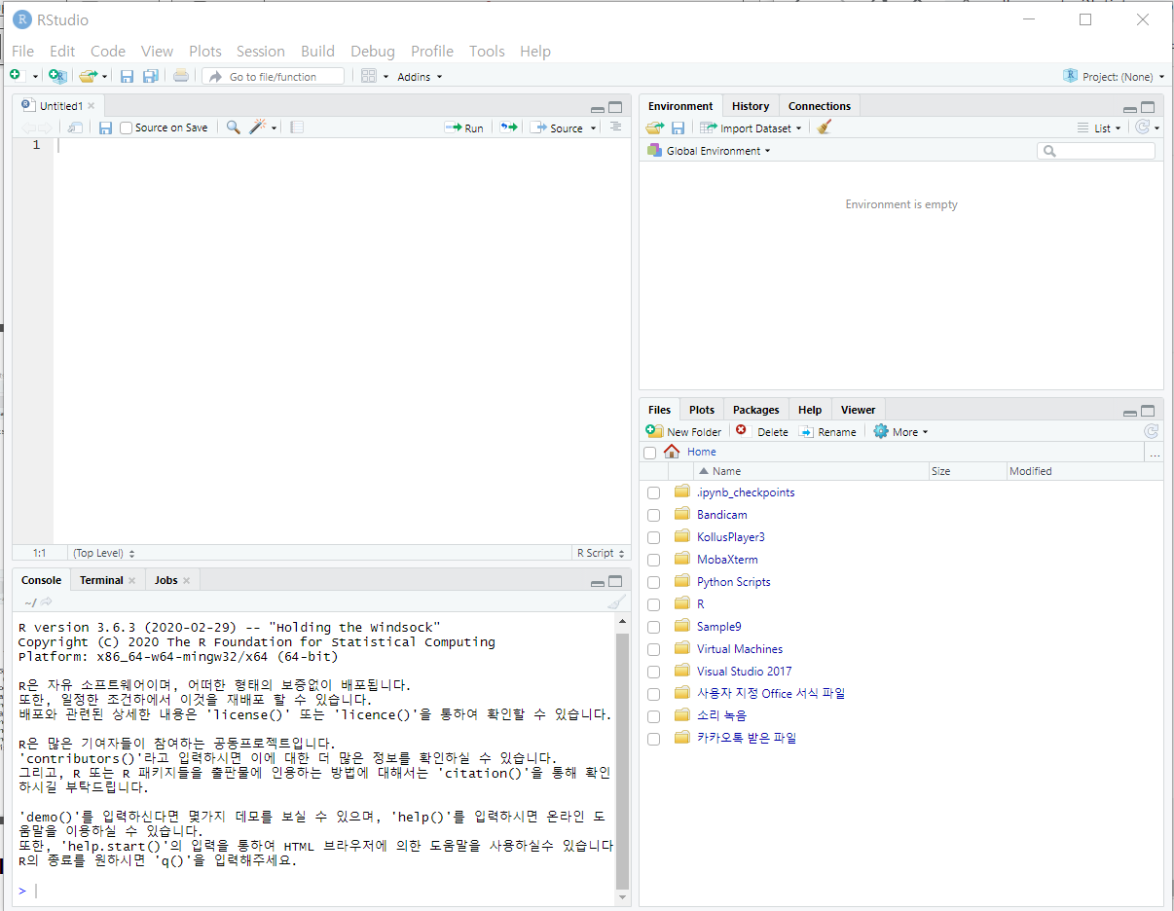Switch to the History tab
Viewport: 1174px width, 911px height.
click(751, 106)
